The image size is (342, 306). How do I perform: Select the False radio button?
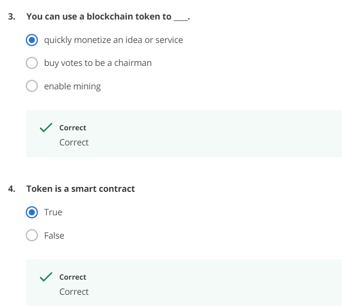point(32,236)
